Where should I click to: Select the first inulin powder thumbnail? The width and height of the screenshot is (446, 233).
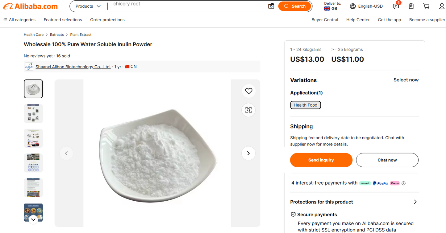pyautogui.click(x=33, y=89)
